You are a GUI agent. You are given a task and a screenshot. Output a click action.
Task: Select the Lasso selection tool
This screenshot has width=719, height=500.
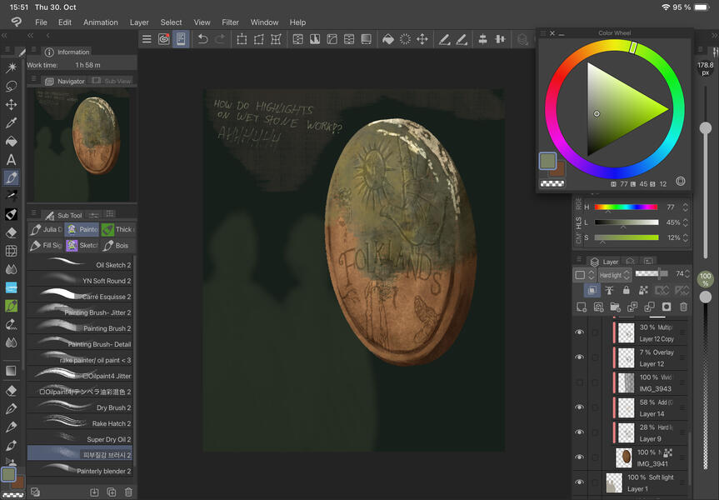tap(12, 86)
